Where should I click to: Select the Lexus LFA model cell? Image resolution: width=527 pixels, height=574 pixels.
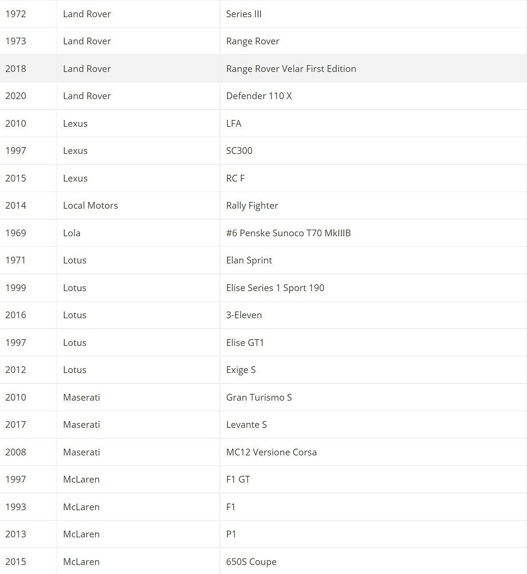click(234, 123)
